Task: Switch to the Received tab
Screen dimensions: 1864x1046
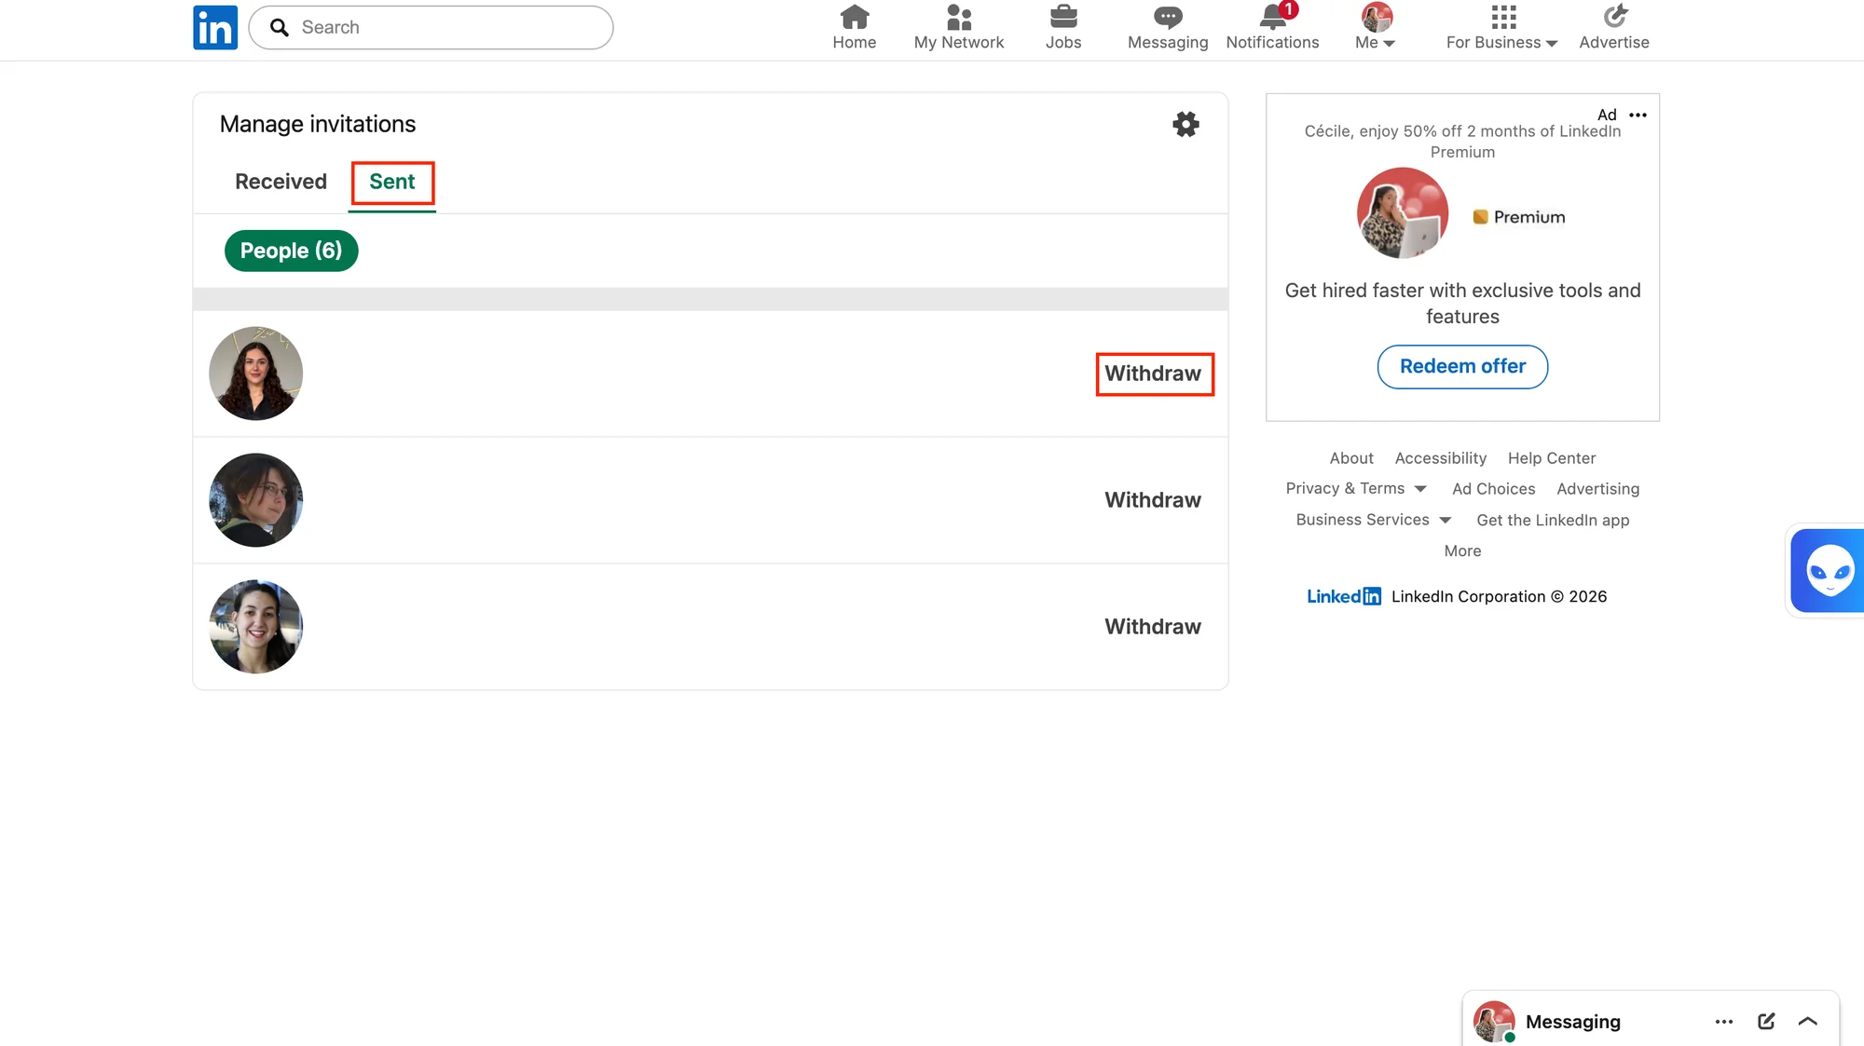Action: pyautogui.click(x=281, y=182)
